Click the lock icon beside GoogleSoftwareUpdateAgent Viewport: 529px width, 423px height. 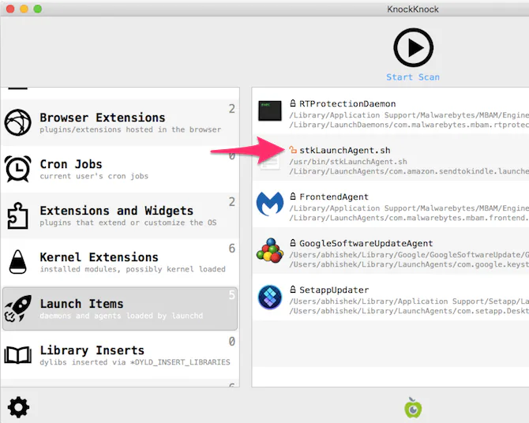click(293, 243)
